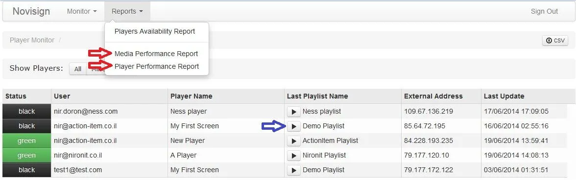Select the Nironit Playlist name

pyautogui.click(x=324, y=156)
